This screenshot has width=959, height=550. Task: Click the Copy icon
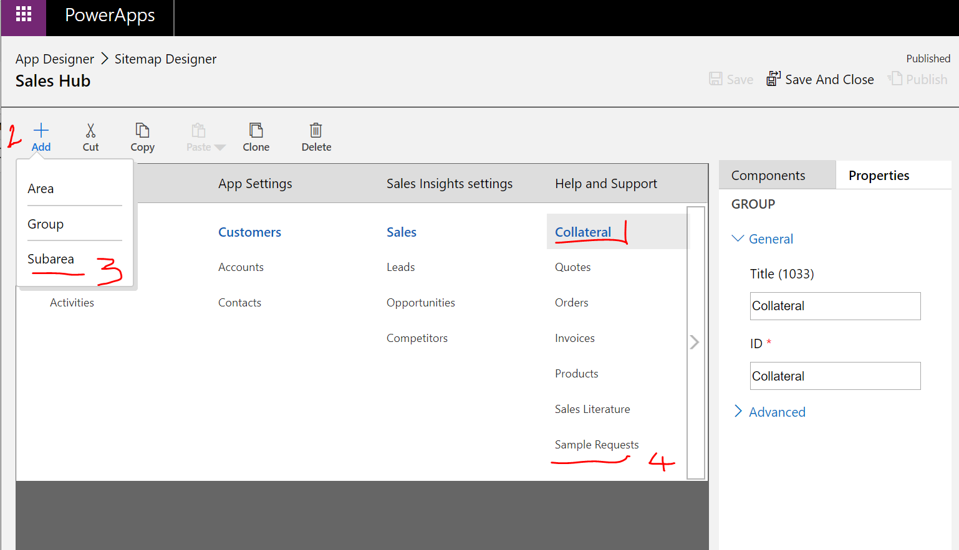coord(142,132)
